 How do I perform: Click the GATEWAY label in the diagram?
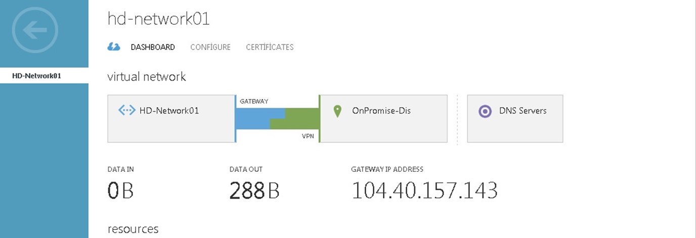[254, 101]
